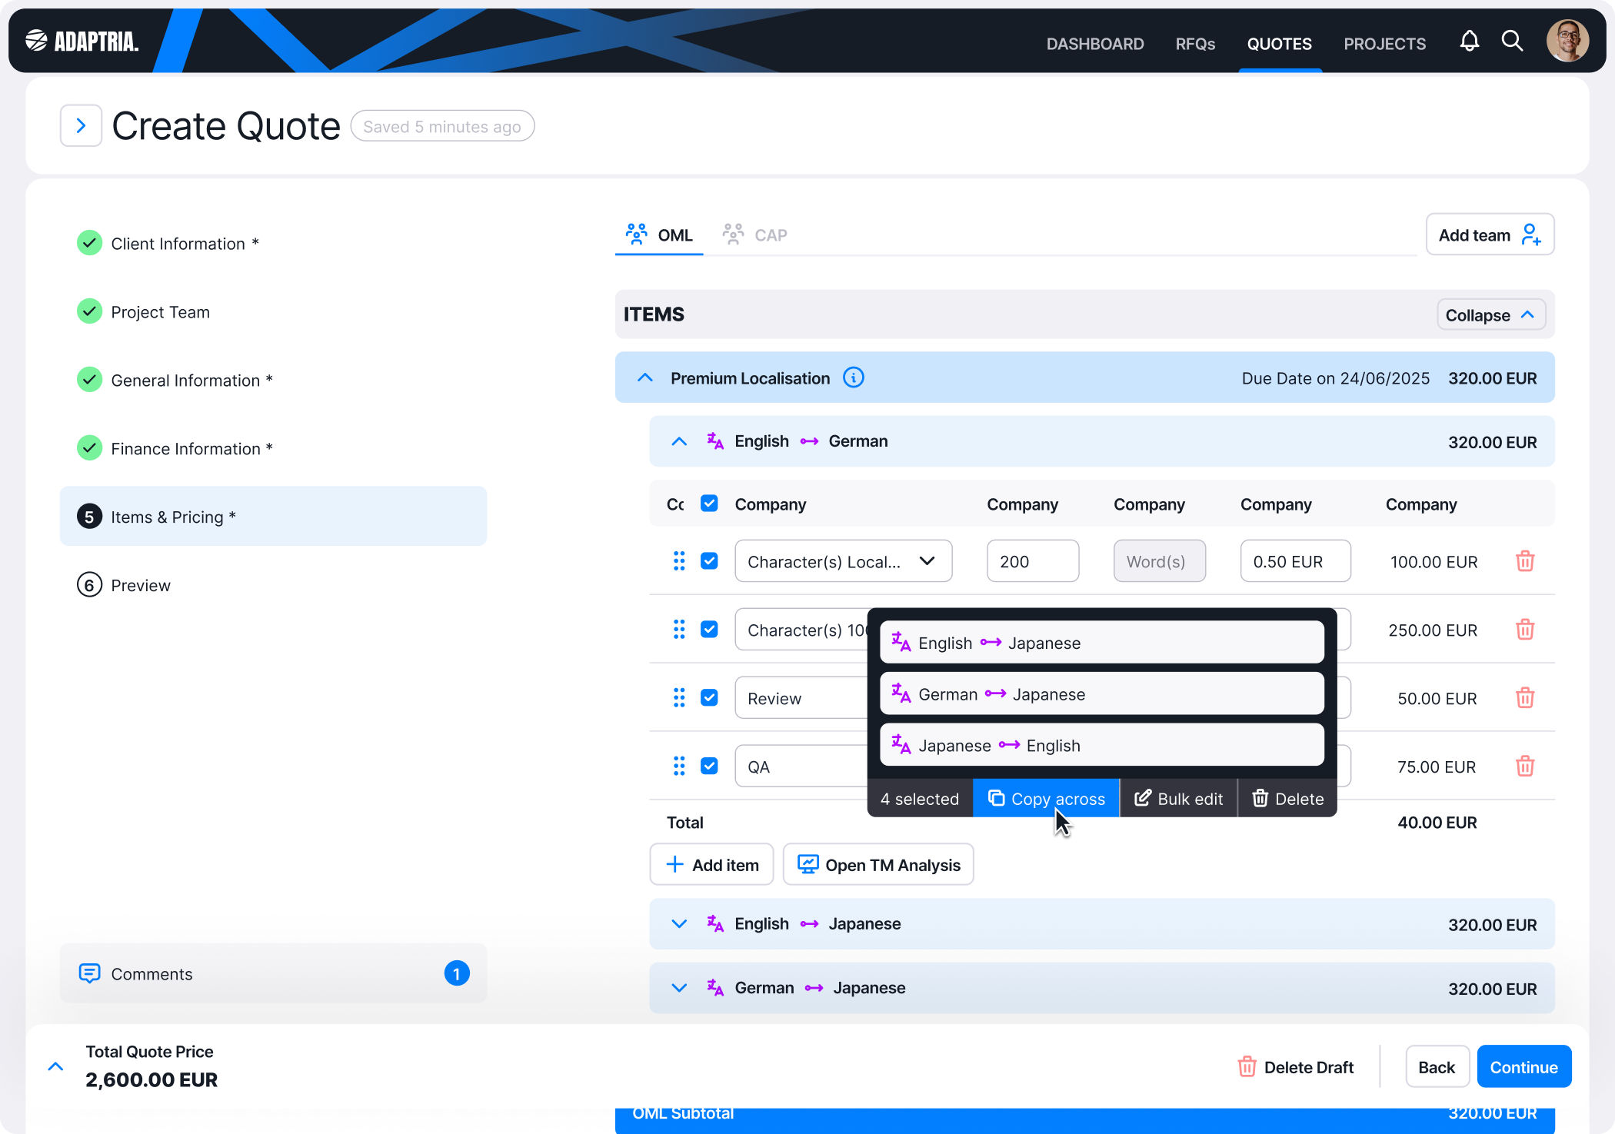Switch to the CAP team tab
This screenshot has height=1134, width=1615.
pos(755,234)
